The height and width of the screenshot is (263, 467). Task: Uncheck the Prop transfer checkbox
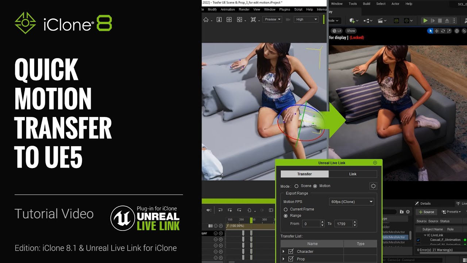(291, 259)
